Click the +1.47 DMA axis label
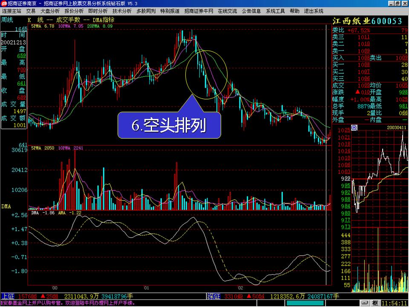The image size is (409, 307). click(20, 229)
